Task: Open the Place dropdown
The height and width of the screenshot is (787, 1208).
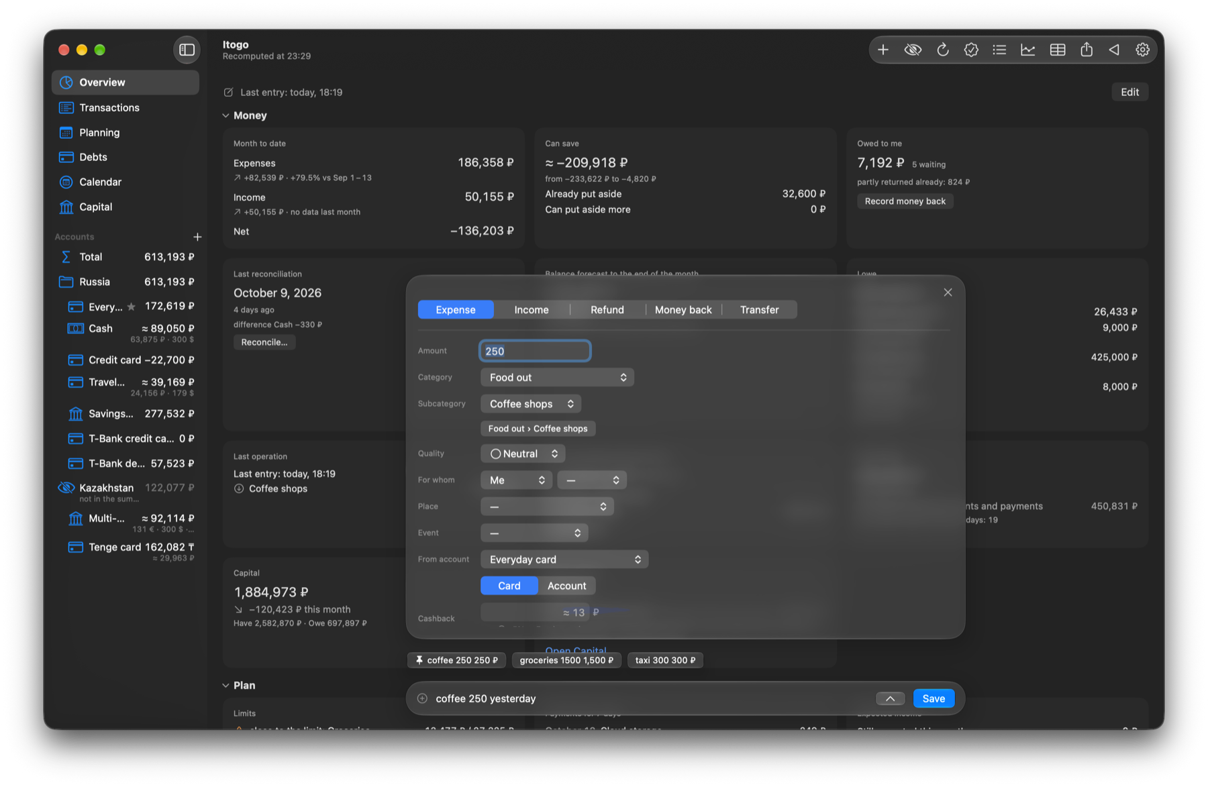Action: click(x=547, y=507)
